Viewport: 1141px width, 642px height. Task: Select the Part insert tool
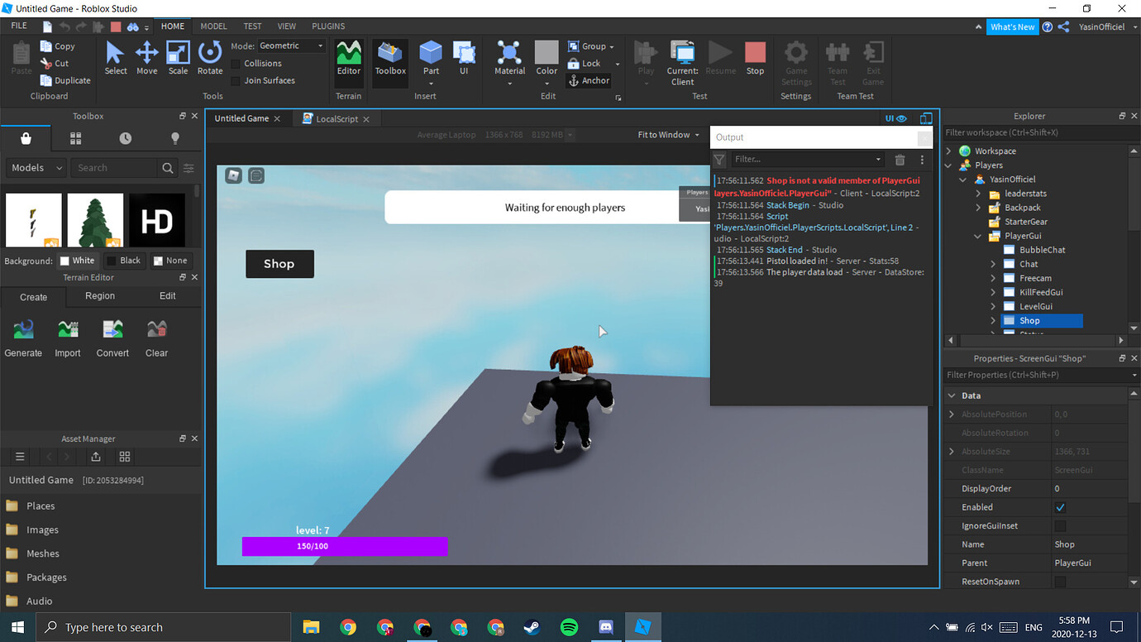(x=430, y=58)
